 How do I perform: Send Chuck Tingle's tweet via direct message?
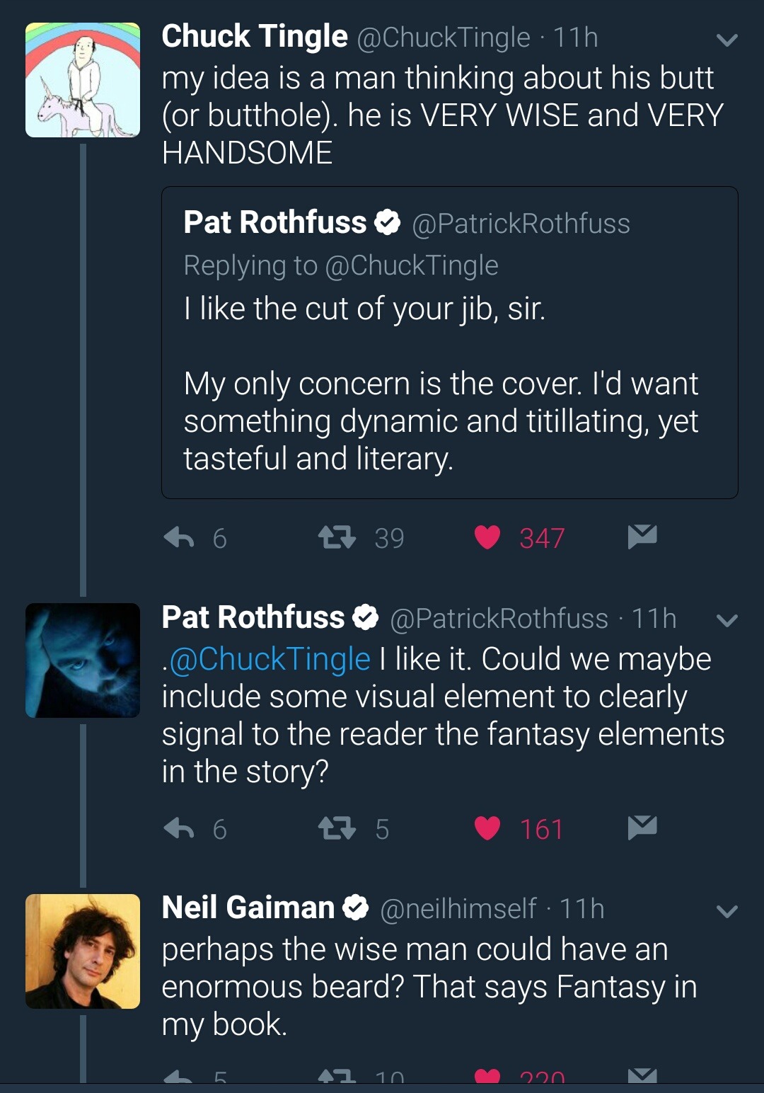click(642, 537)
